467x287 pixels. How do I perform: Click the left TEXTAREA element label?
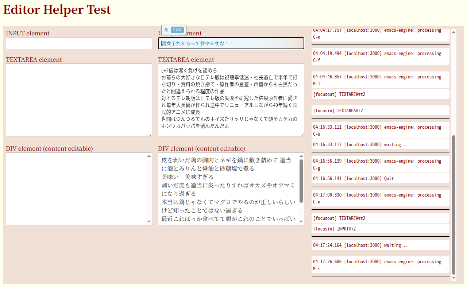point(34,59)
